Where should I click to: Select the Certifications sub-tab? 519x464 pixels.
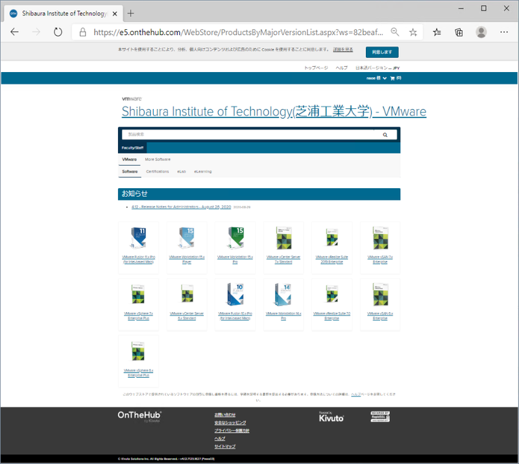click(157, 171)
